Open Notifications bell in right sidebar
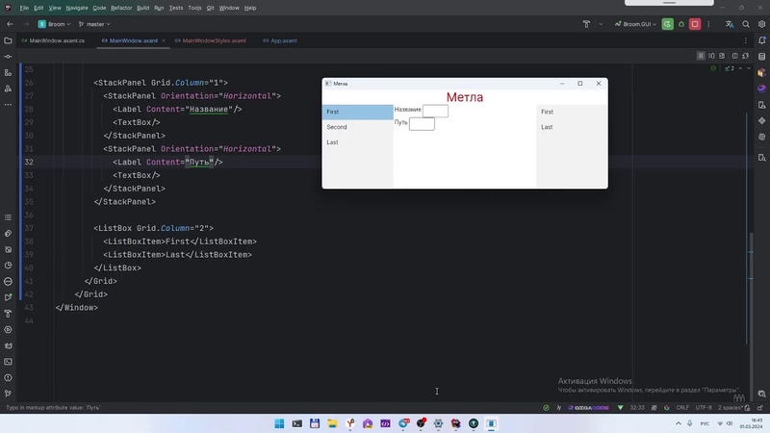770x433 pixels. pos(761,40)
